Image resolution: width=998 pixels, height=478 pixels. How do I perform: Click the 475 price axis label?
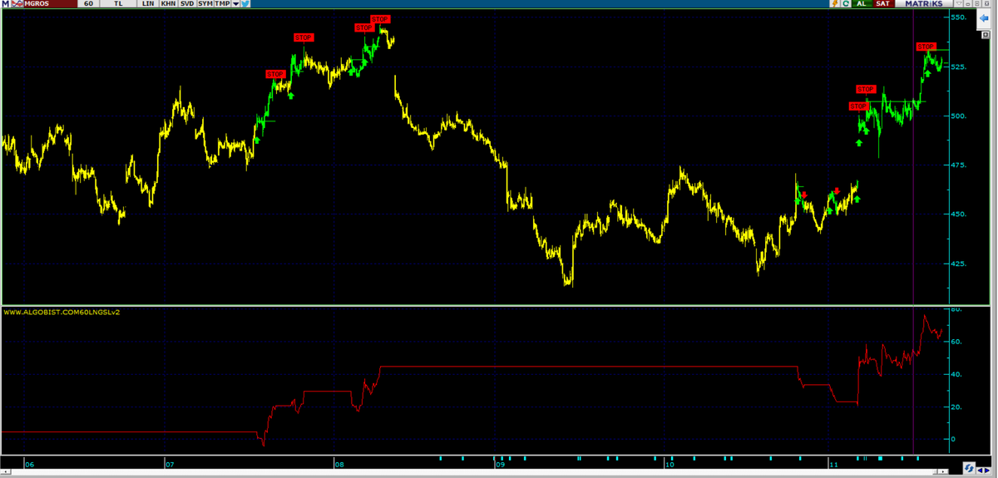click(x=958, y=165)
